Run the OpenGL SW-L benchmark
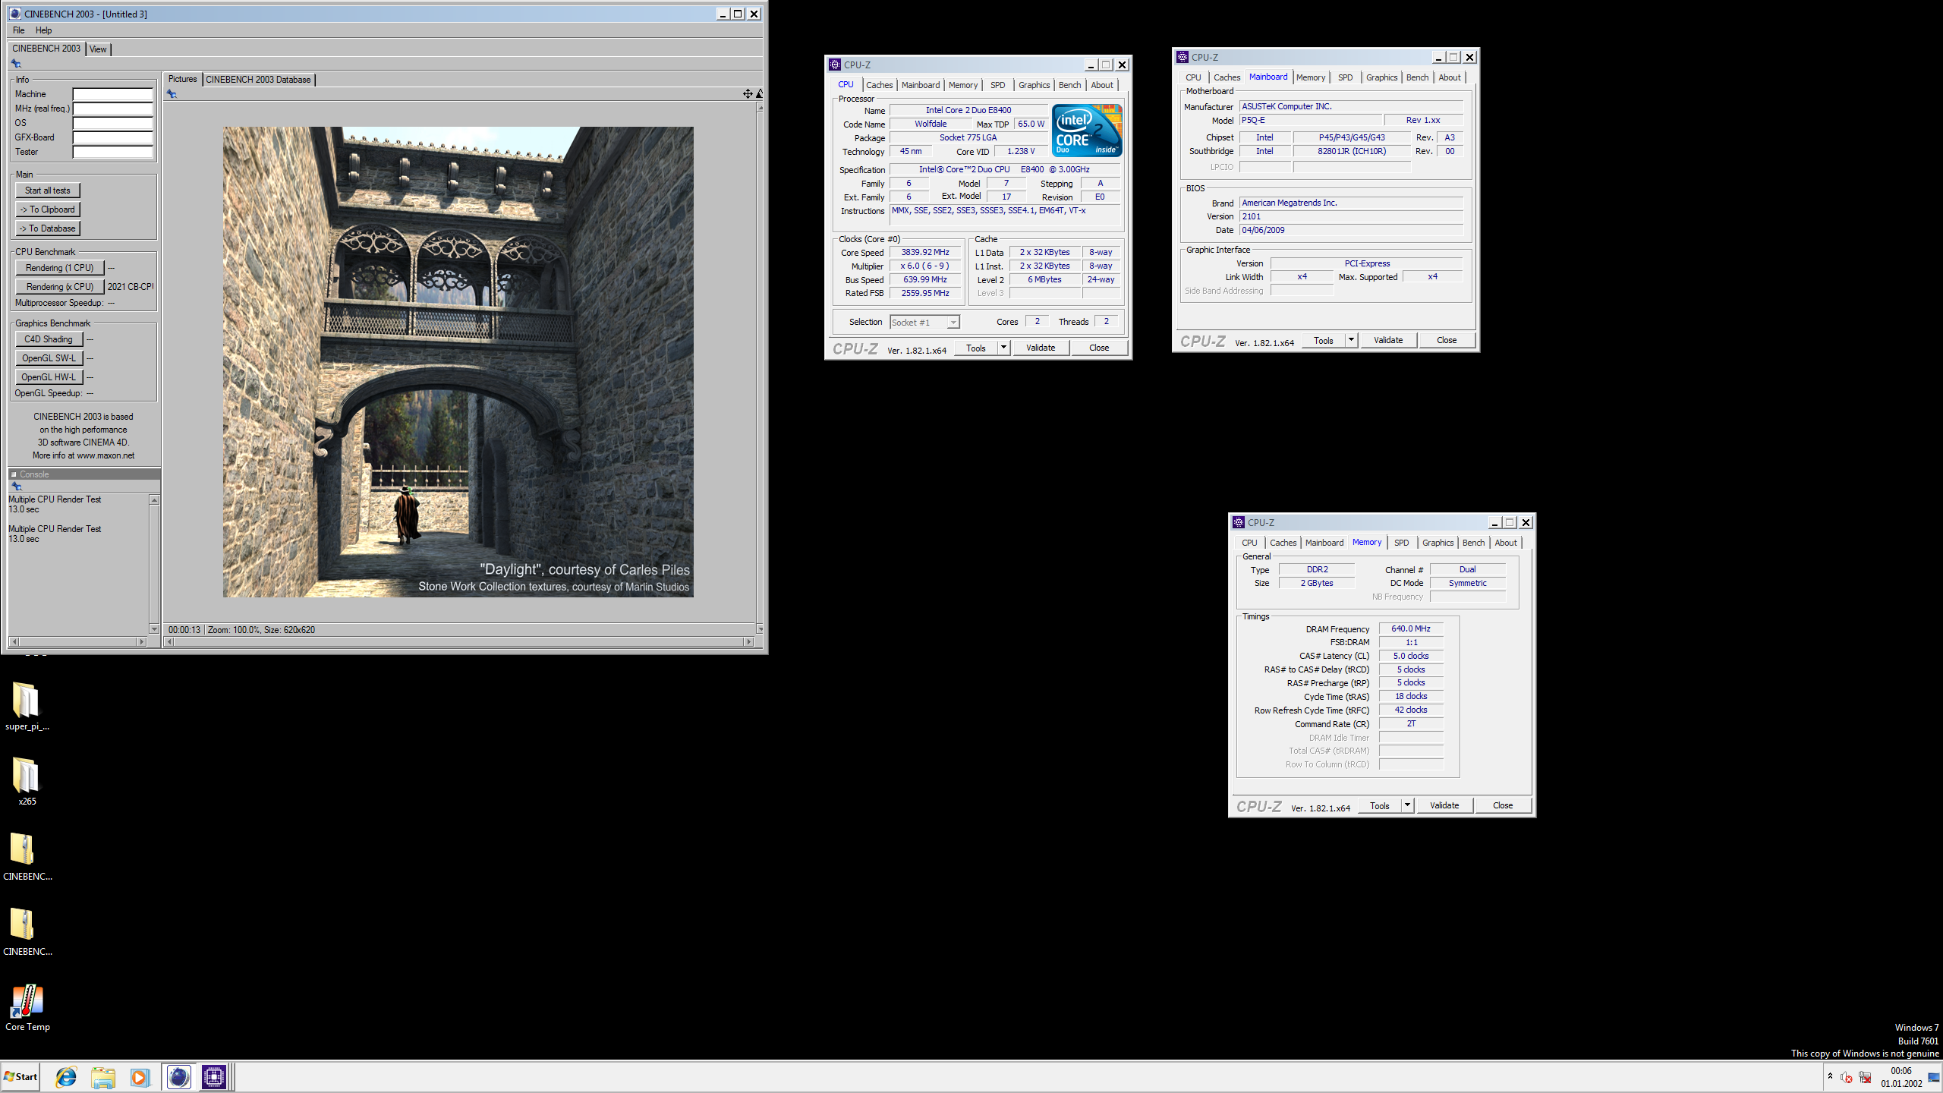 pos(49,358)
